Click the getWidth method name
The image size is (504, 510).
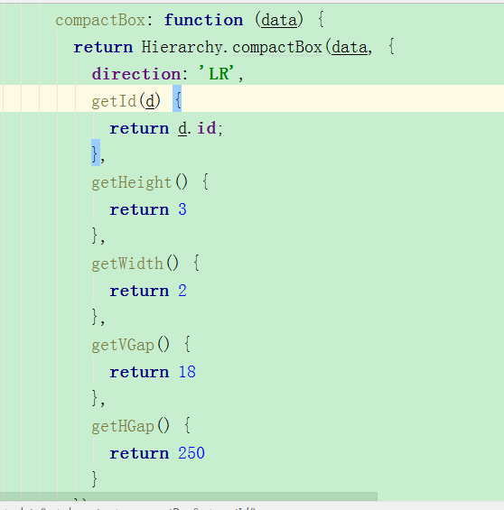point(127,264)
